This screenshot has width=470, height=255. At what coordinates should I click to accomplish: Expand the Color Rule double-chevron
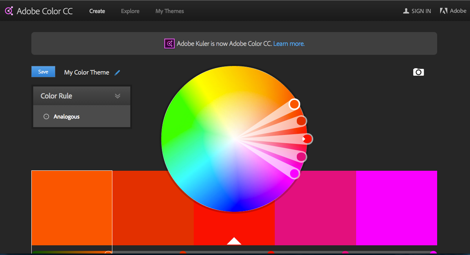(118, 96)
